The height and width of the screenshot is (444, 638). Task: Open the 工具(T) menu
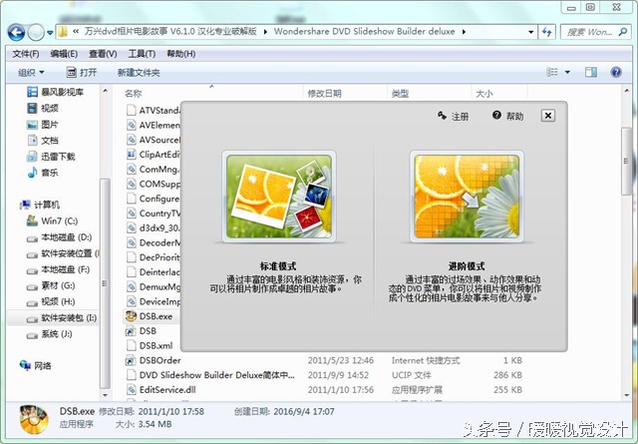[142, 54]
